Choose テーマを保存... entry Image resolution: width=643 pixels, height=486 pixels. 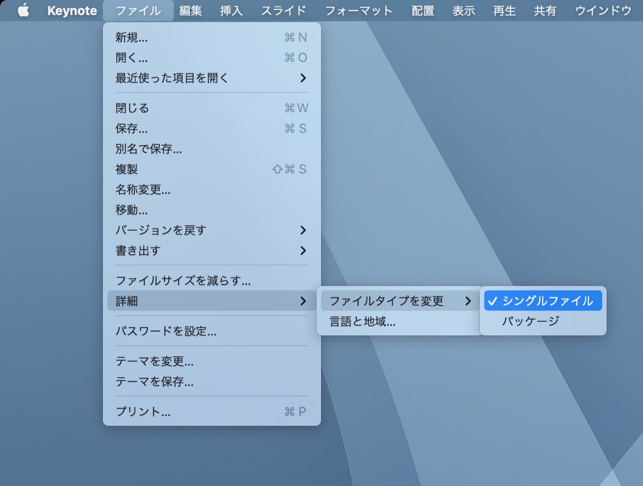[212, 381]
